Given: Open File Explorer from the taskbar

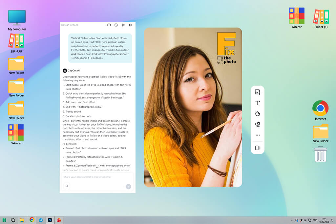Looking at the screenshot, I should tap(22, 220).
